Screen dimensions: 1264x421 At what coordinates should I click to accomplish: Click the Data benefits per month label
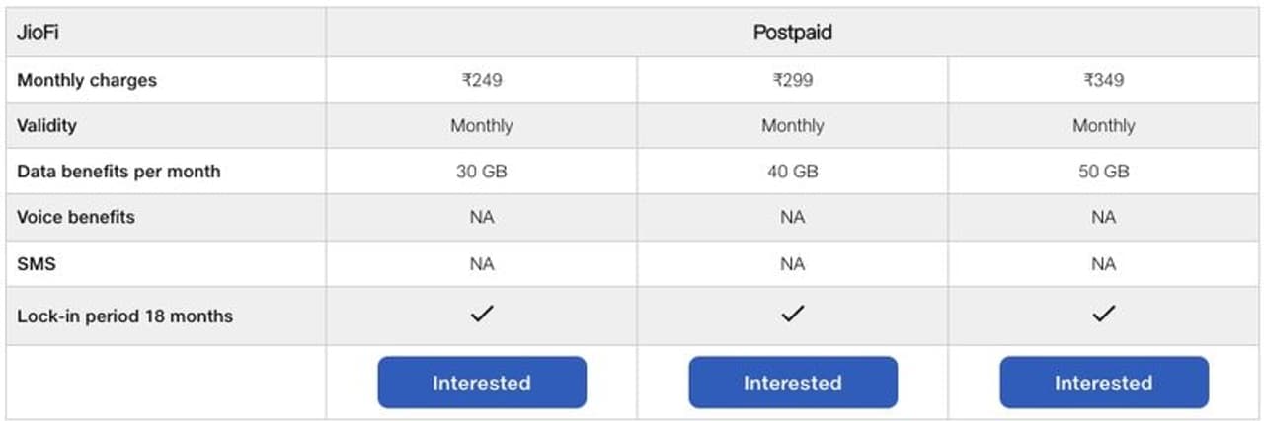(x=118, y=172)
